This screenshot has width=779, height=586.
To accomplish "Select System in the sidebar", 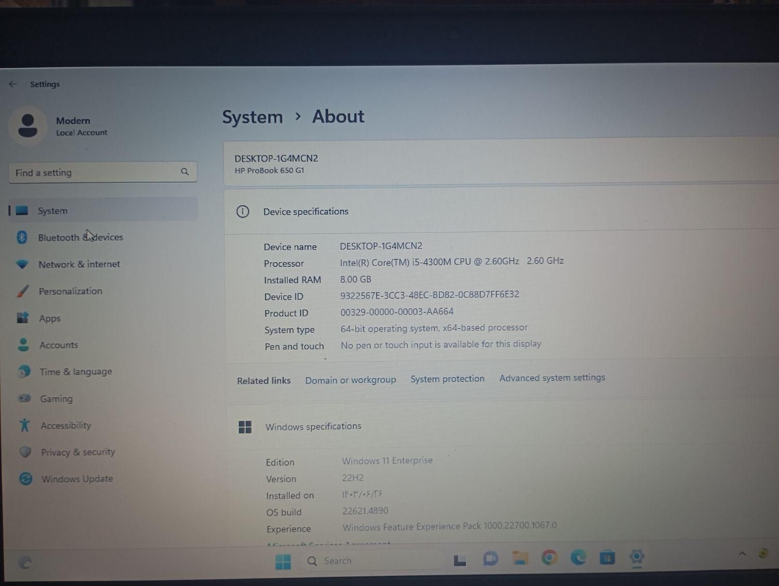I will click(103, 210).
